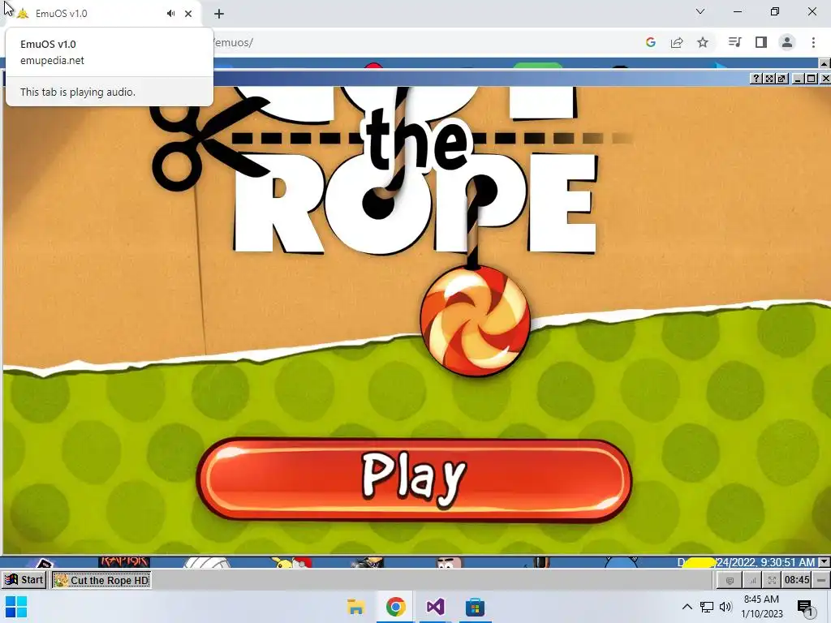Select Cut the Rope HD taskbar button

coord(101,580)
